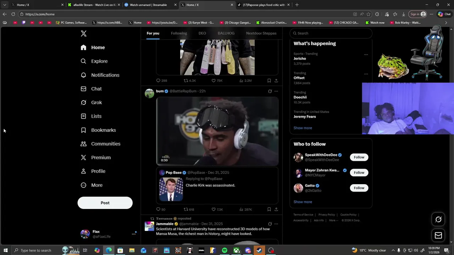Open Chat in the X sidebar
Viewport: 454px width, 255px height.
click(x=91, y=89)
